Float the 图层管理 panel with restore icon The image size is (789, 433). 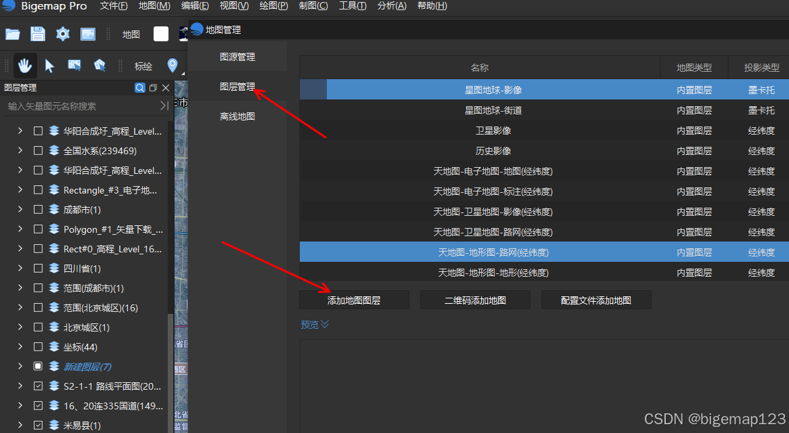(154, 87)
